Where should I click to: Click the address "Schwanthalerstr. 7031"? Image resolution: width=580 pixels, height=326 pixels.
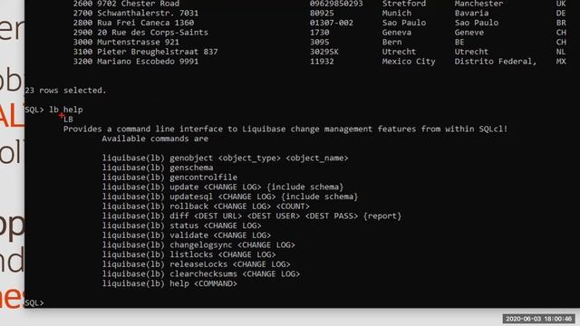click(148, 14)
